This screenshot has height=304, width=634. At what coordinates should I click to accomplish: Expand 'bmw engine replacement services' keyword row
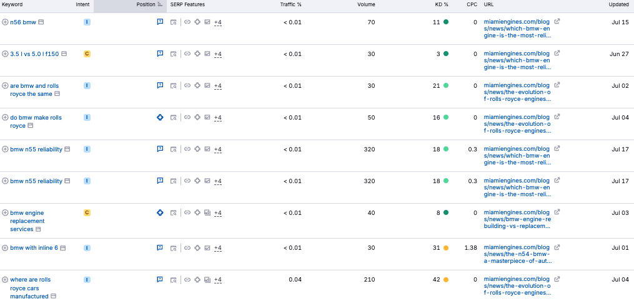pyautogui.click(x=5, y=212)
